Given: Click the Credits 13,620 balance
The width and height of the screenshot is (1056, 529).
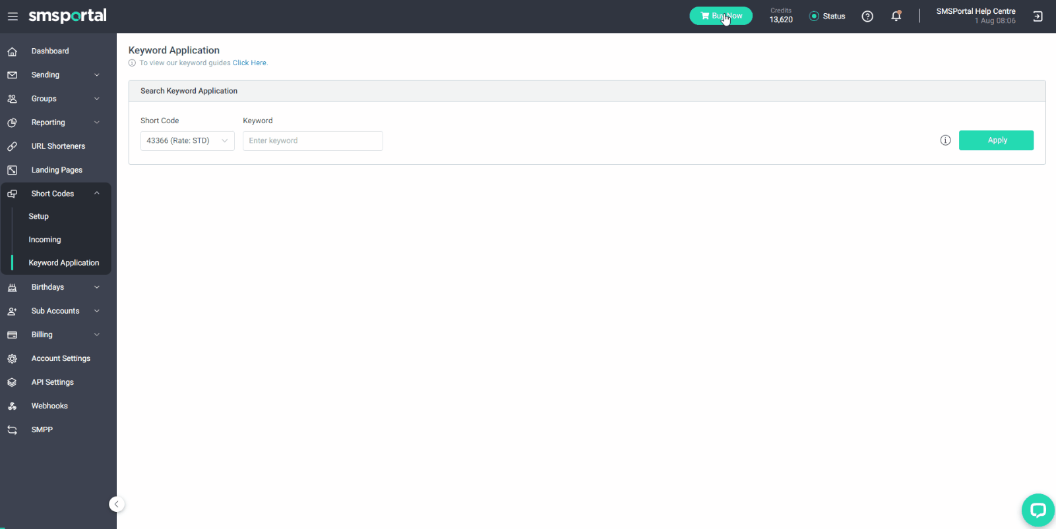Looking at the screenshot, I should pos(781,16).
